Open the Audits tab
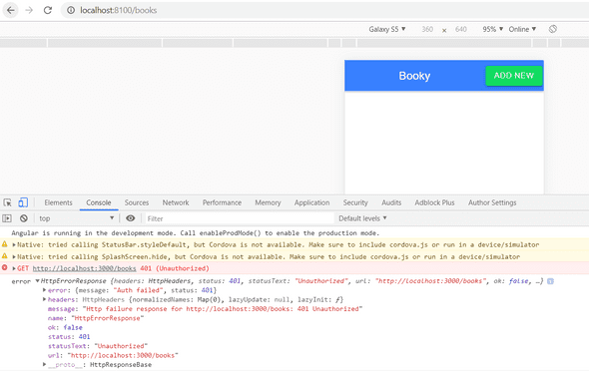The width and height of the screenshot is (589, 372). click(x=391, y=202)
